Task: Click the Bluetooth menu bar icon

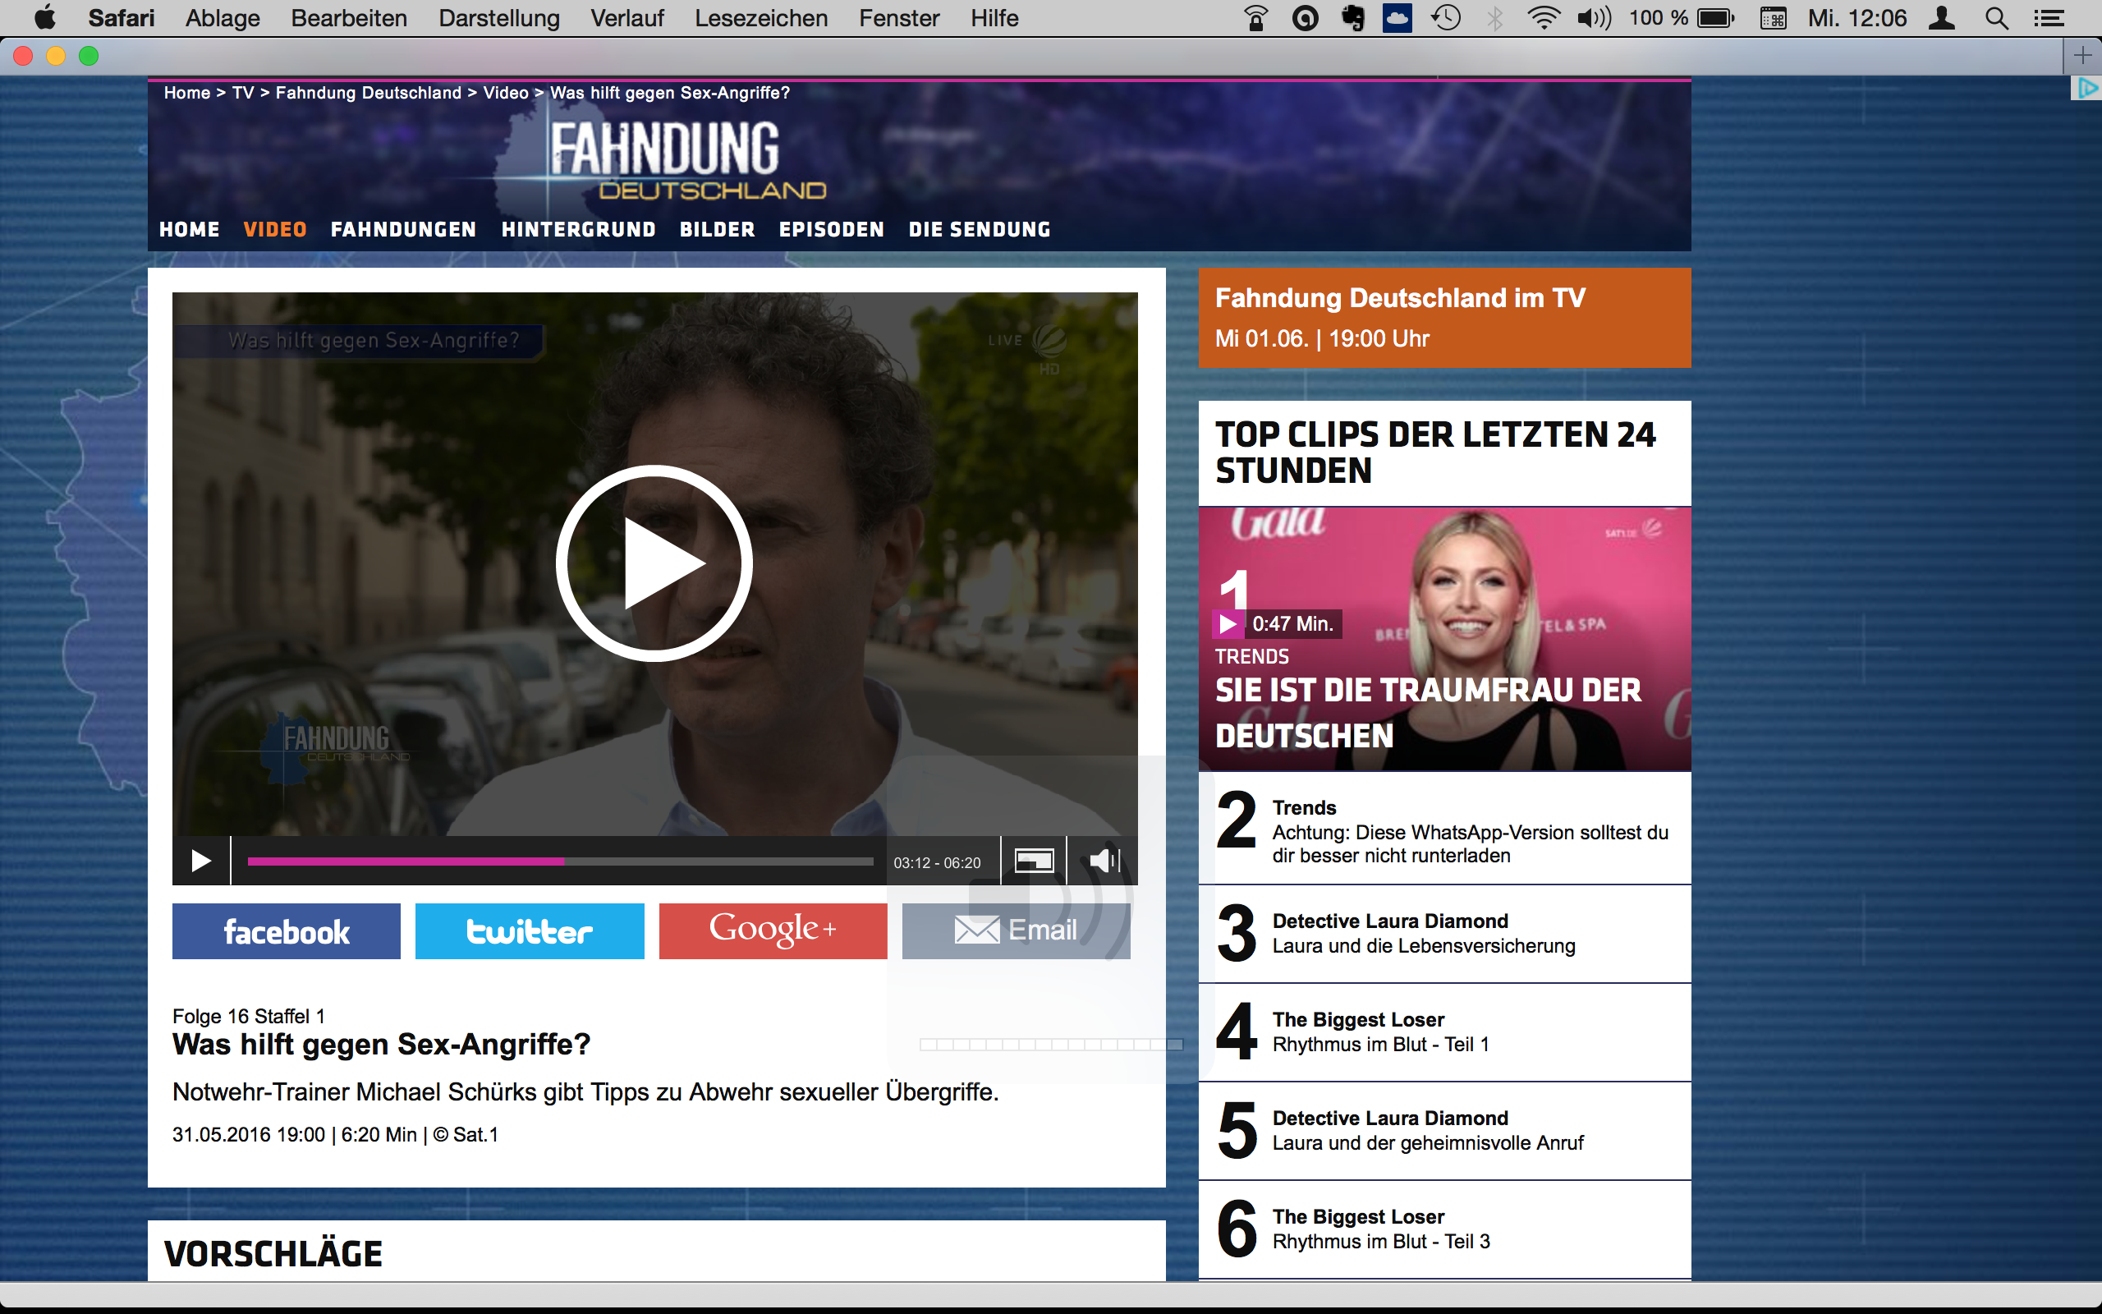Action: coord(1495,18)
